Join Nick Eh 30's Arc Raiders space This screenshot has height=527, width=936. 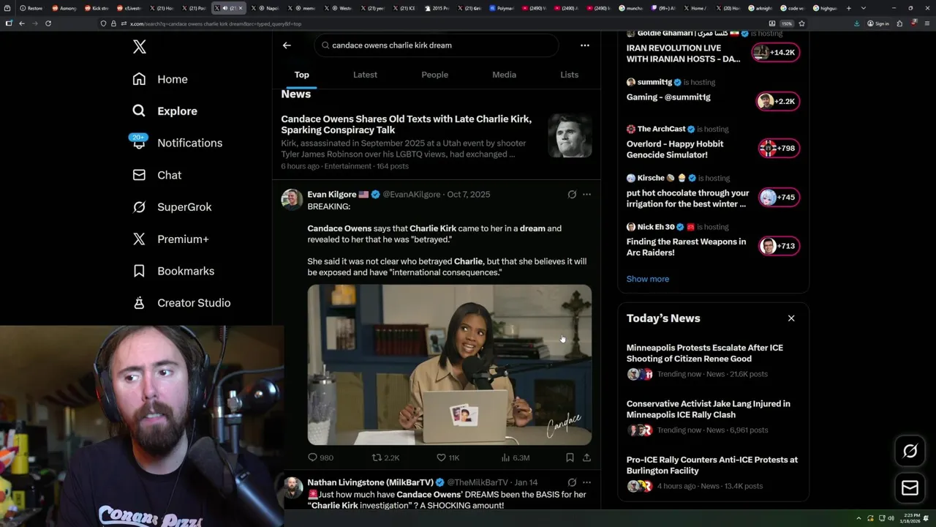(x=686, y=247)
